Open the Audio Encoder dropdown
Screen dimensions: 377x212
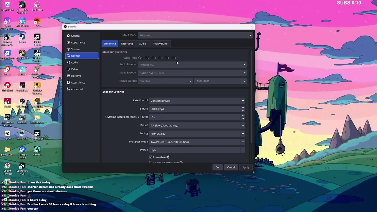click(192, 64)
